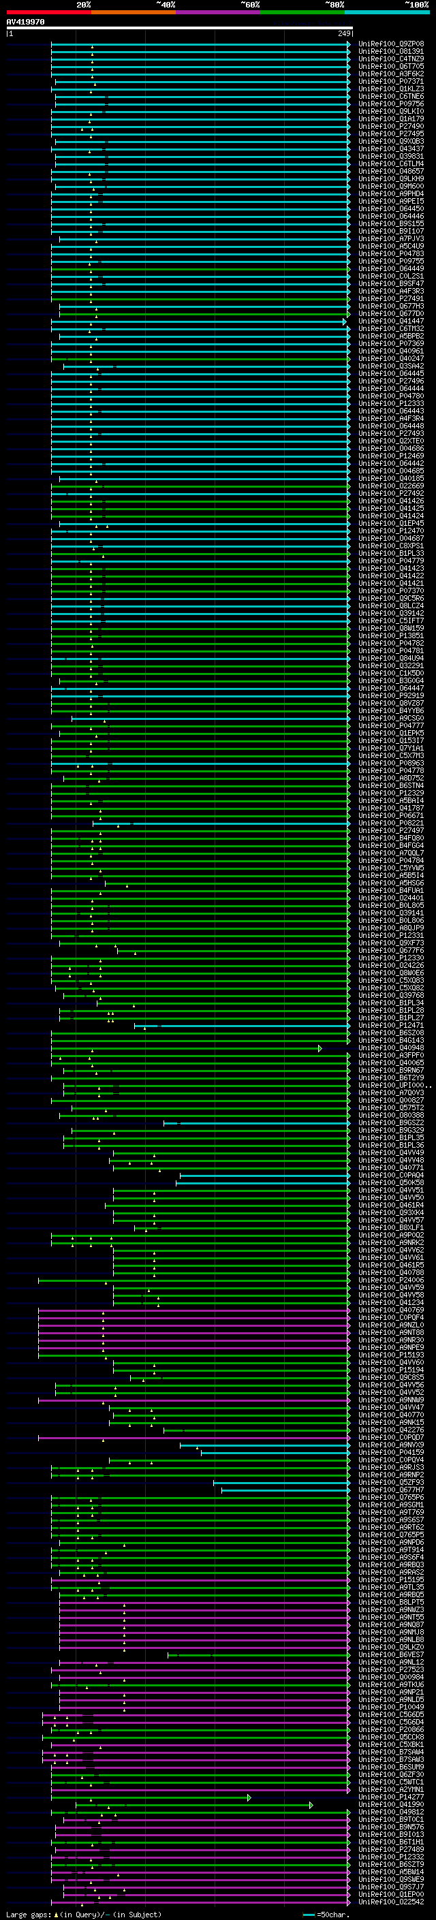436x1920 pixels.
Task: Click hit label UniRef100_A9NRK2
Action: pos(391,1242)
